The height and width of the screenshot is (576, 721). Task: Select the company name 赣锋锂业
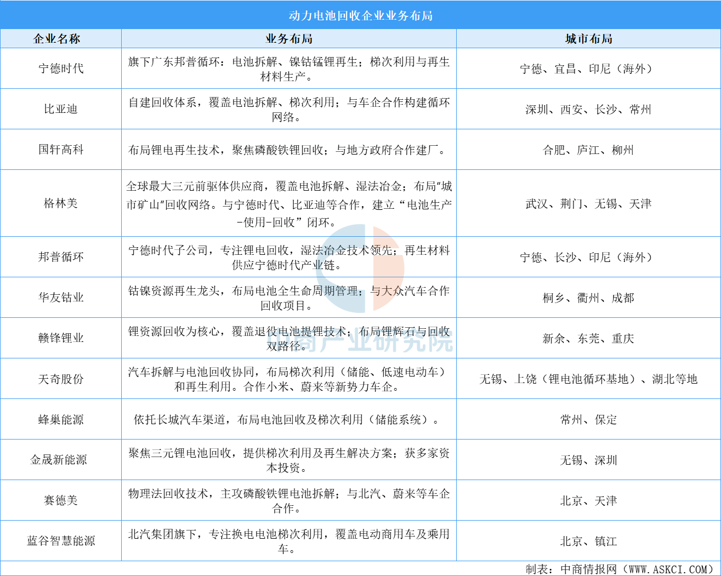[61, 338]
